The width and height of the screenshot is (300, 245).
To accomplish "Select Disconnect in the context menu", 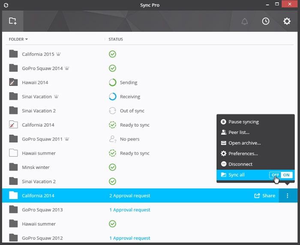I will coord(240,164).
